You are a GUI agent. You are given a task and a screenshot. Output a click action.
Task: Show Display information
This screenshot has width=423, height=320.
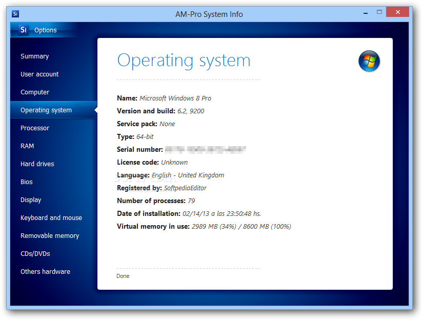(x=31, y=200)
